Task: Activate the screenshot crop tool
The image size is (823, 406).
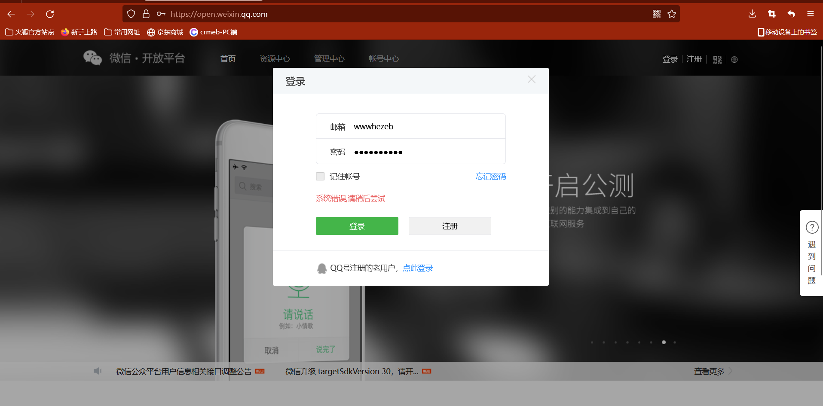Action: 772,14
